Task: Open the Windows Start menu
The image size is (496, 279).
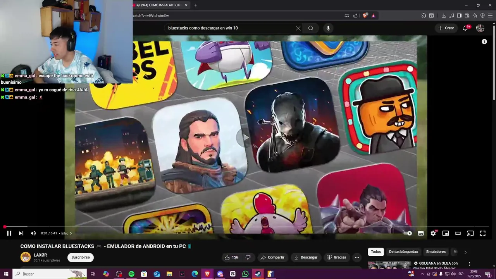Action: [6, 274]
